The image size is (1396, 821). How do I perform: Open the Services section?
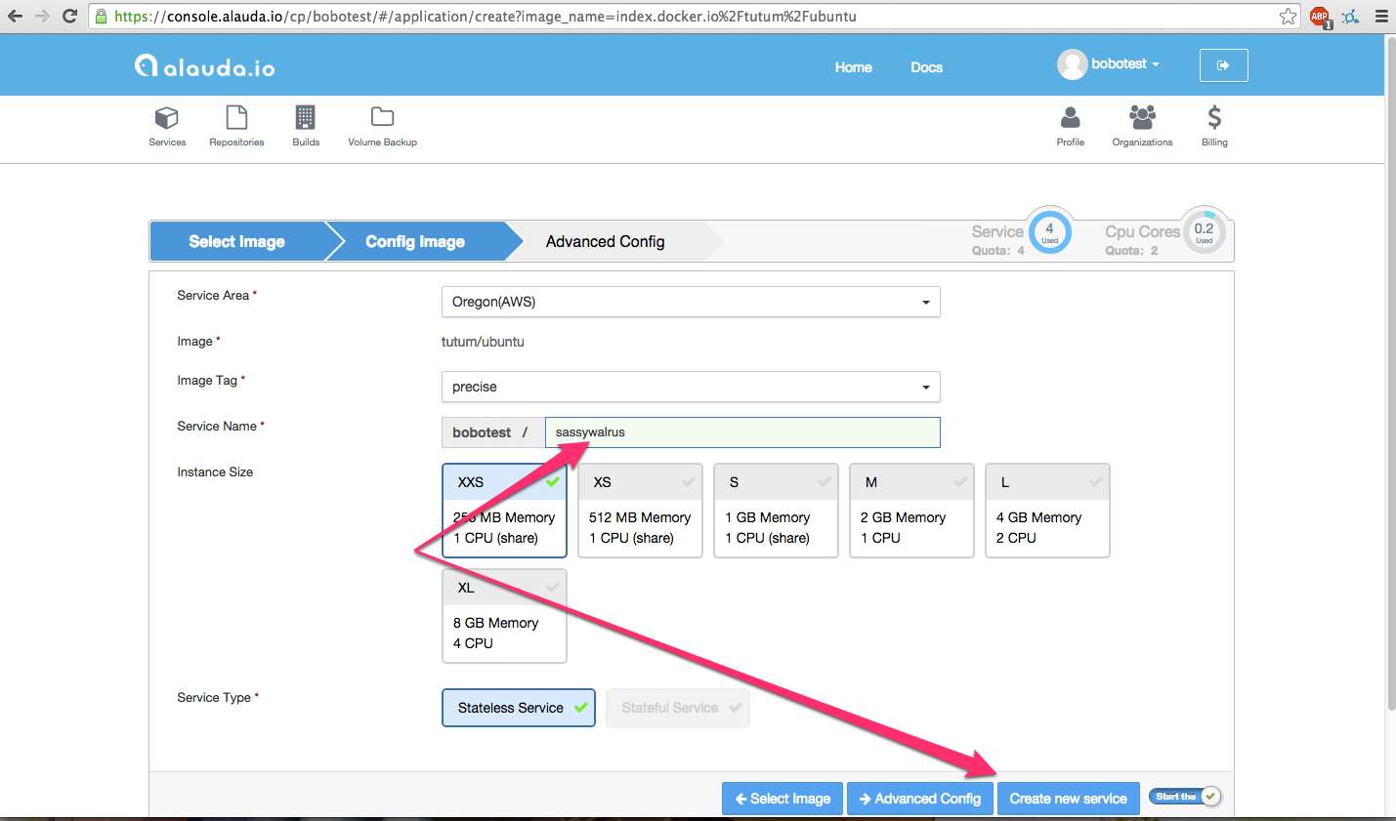click(167, 127)
